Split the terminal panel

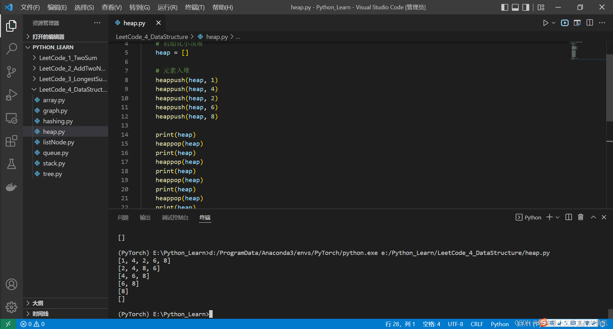[x=569, y=217]
